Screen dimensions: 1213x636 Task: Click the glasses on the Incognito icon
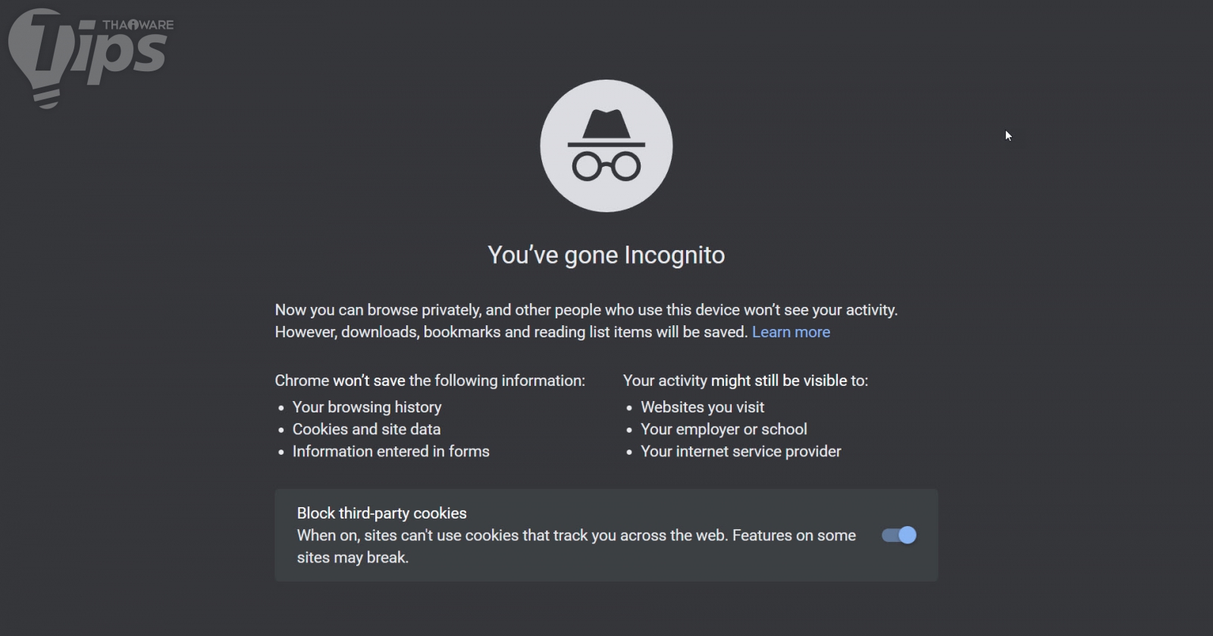tap(606, 166)
